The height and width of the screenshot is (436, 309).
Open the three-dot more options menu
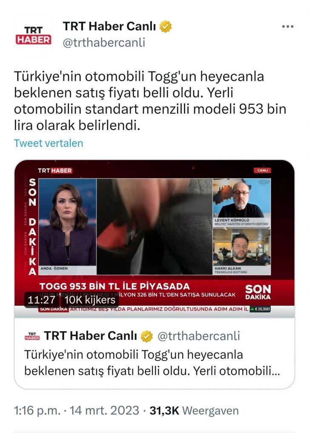pyautogui.click(x=288, y=27)
